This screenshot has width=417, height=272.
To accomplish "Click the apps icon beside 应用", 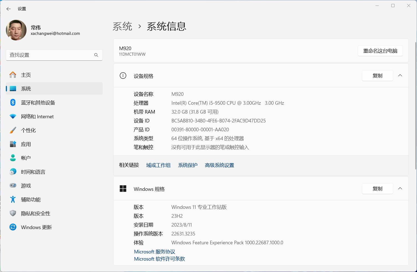I will tap(13, 144).
